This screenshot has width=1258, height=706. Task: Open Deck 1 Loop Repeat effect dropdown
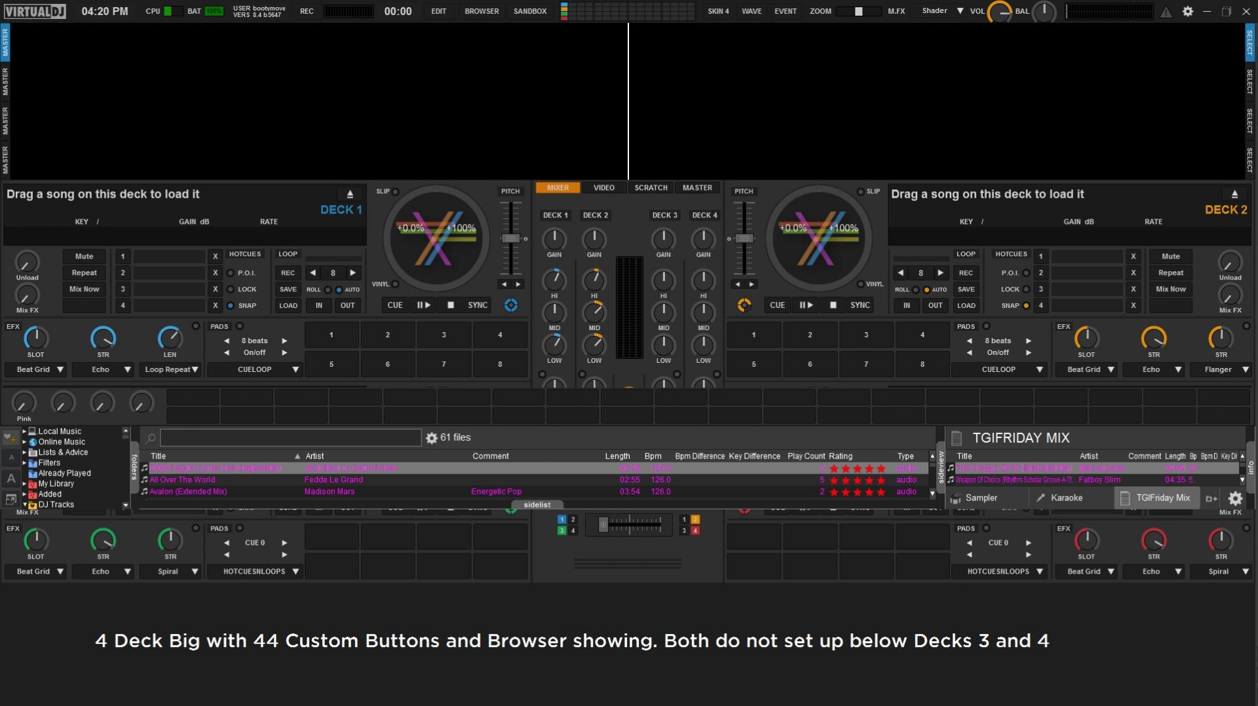click(170, 370)
